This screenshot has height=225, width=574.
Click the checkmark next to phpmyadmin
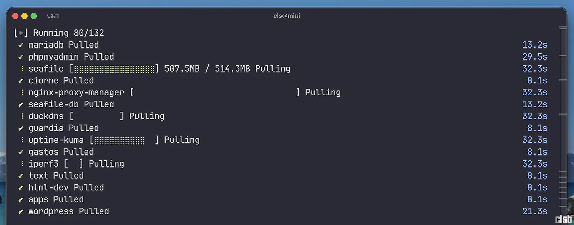pos(21,57)
